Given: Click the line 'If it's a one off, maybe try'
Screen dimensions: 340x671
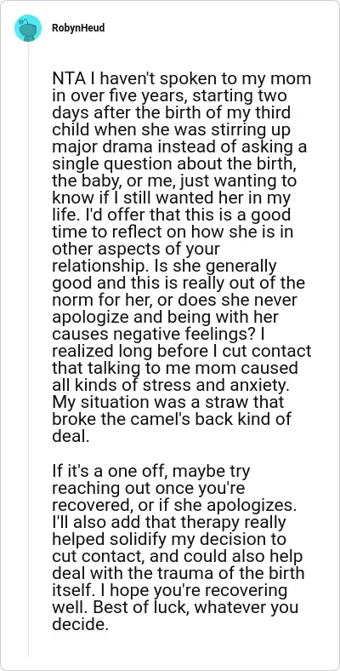Looking at the screenshot, I should (151, 472).
